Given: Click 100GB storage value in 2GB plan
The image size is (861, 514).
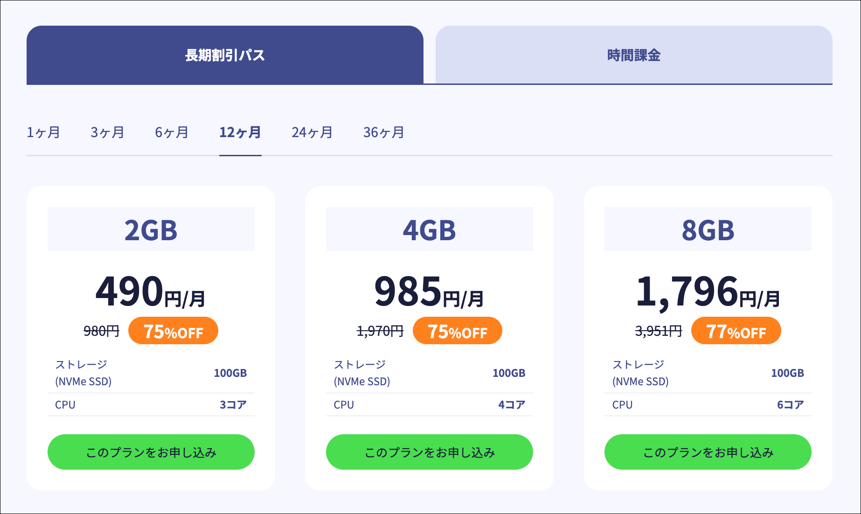Looking at the screenshot, I should [230, 373].
